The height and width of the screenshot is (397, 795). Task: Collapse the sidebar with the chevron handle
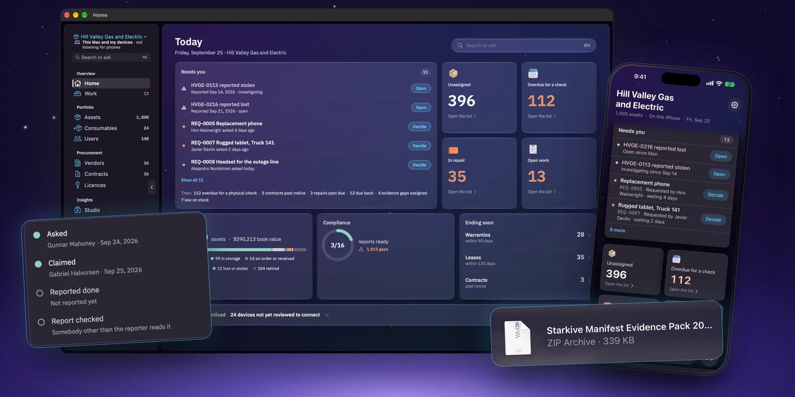152,187
